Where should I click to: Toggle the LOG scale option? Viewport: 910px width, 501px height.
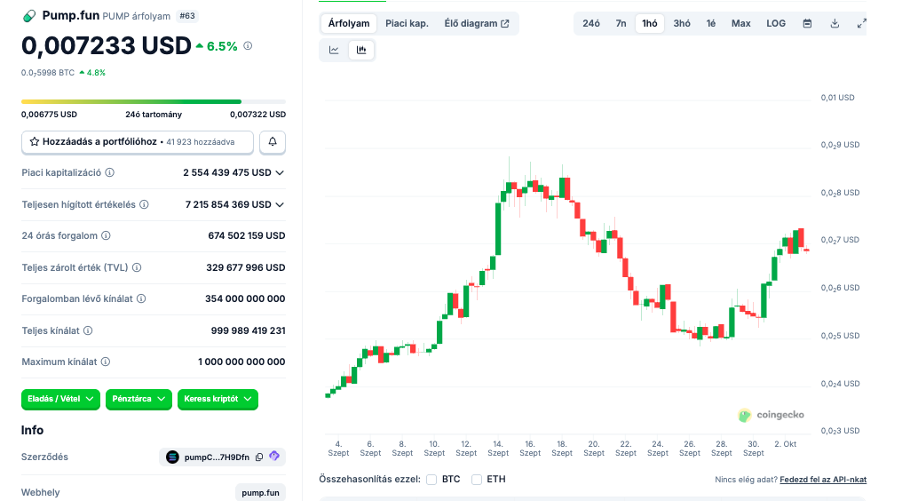pyautogui.click(x=776, y=24)
